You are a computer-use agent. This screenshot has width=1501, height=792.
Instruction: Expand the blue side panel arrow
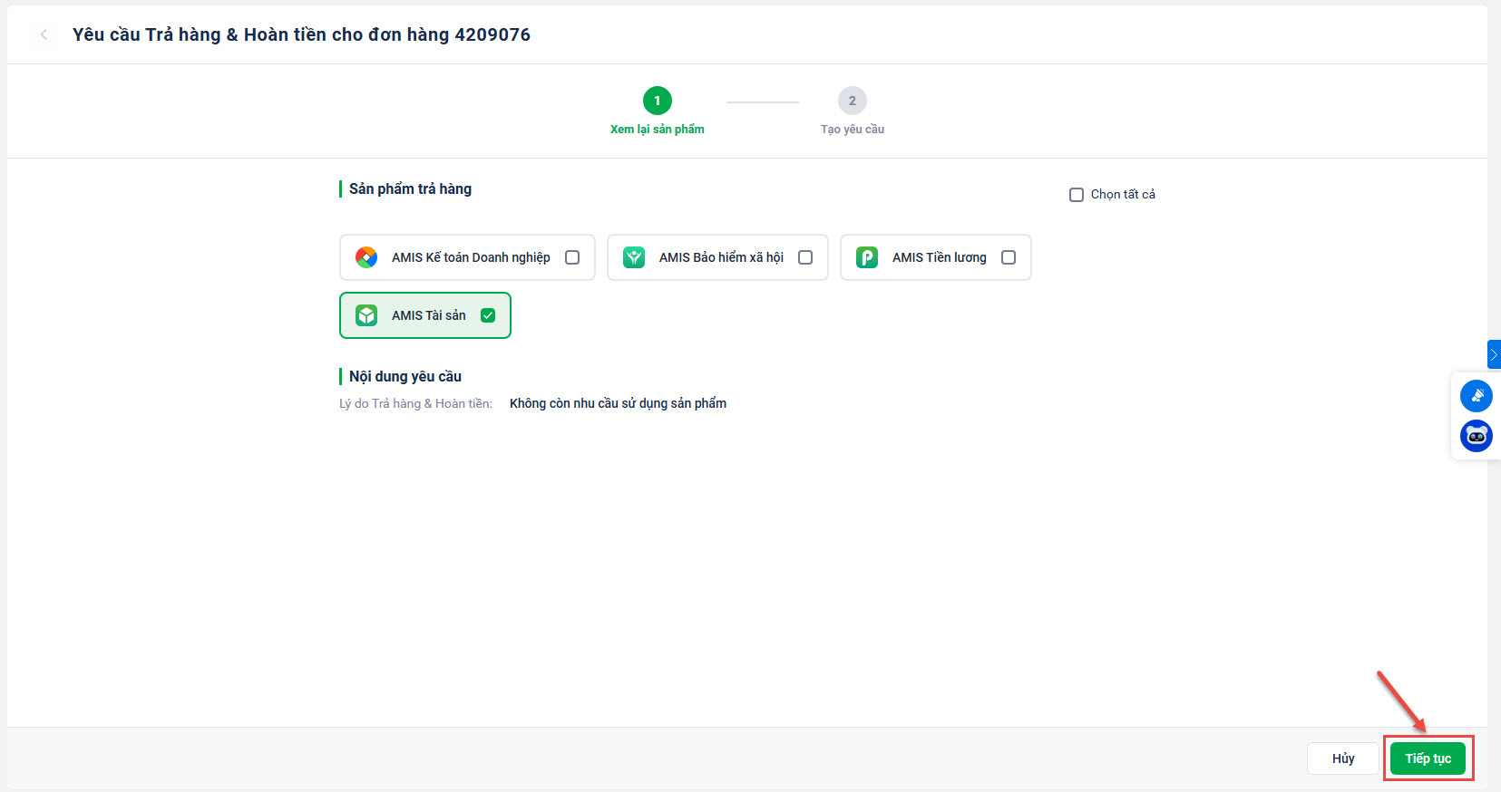1493,354
